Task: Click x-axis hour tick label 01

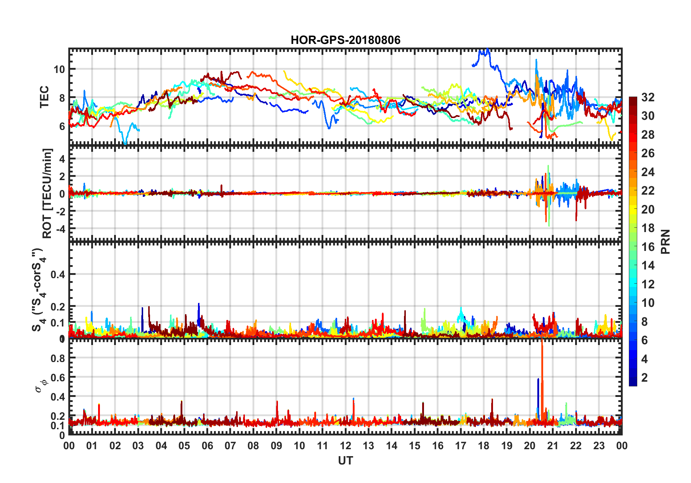Action: coord(92,446)
